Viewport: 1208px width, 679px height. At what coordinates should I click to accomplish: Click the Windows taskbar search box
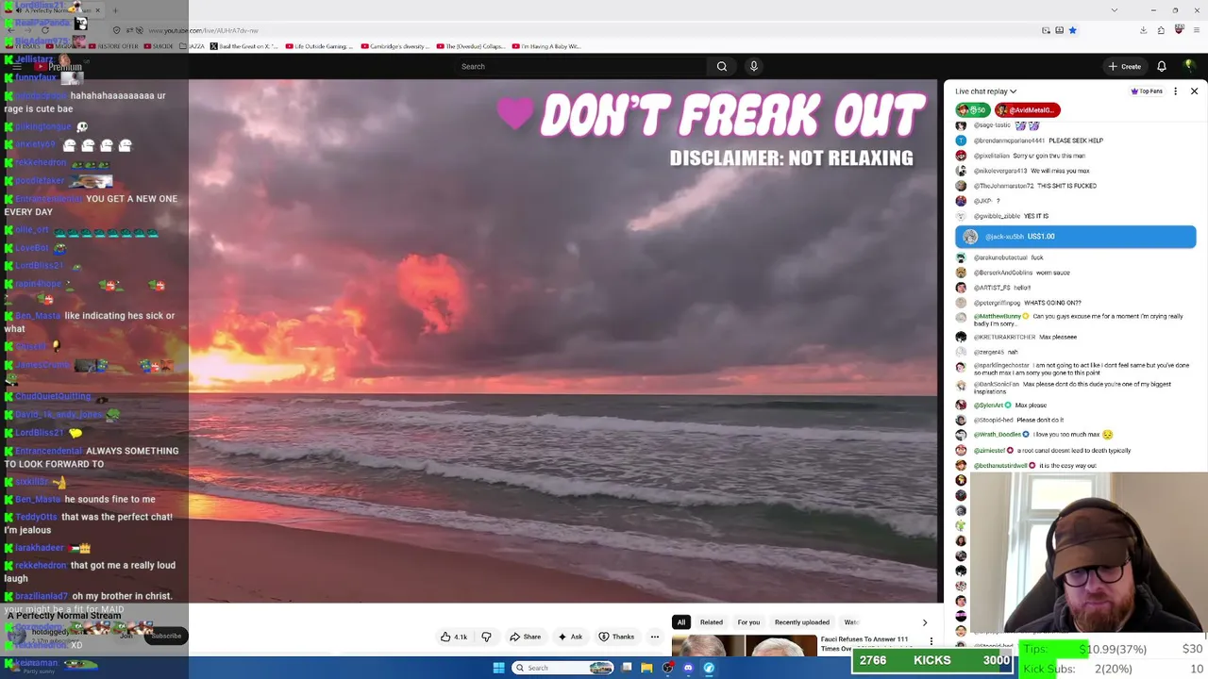(x=564, y=668)
